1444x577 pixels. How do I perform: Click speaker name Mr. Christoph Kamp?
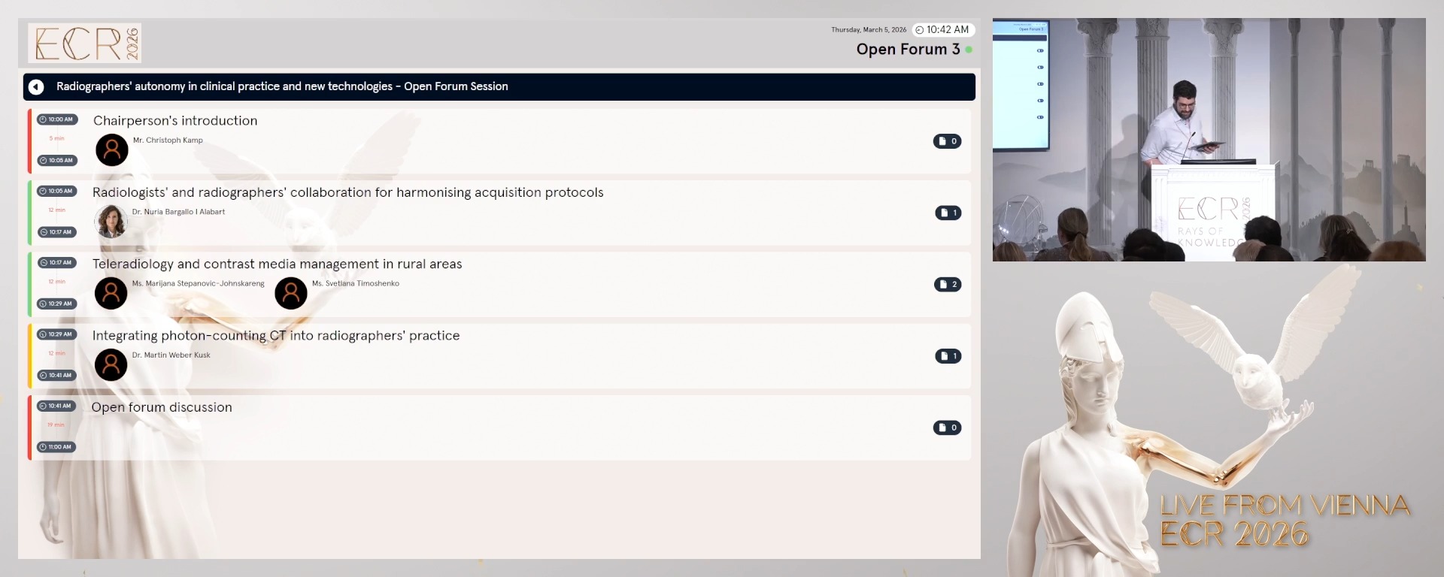pyautogui.click(x=168, y=140)
